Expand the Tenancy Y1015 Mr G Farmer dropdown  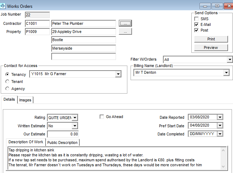(x=118, y=74)
